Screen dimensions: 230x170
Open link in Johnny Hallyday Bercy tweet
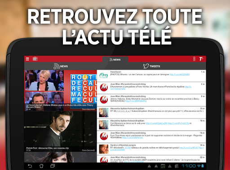click(136, 101)
